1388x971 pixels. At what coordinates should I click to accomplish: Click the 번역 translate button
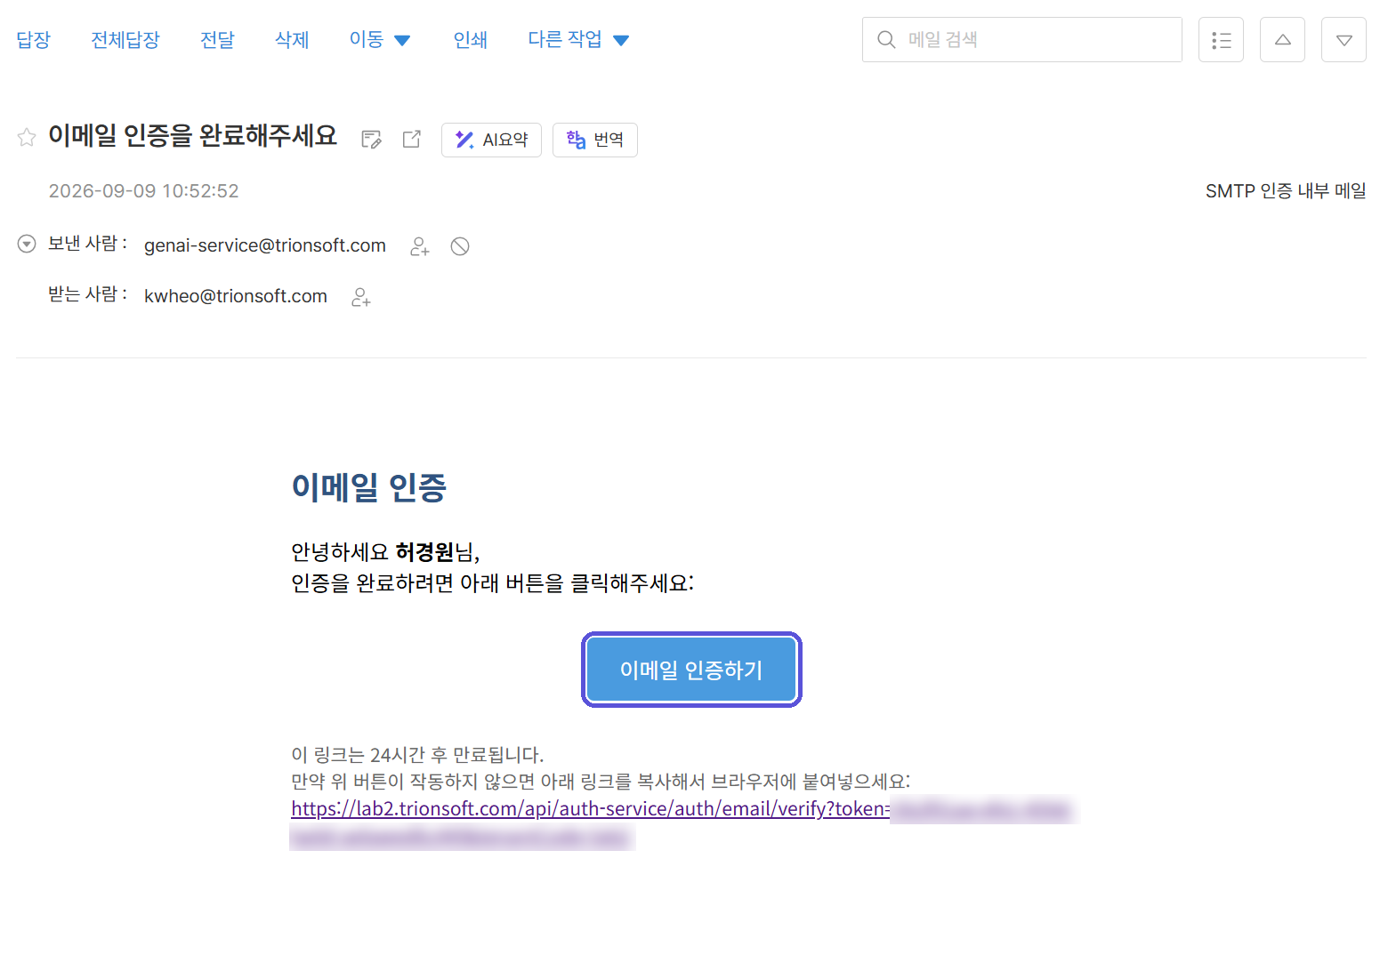click(595, 140)
